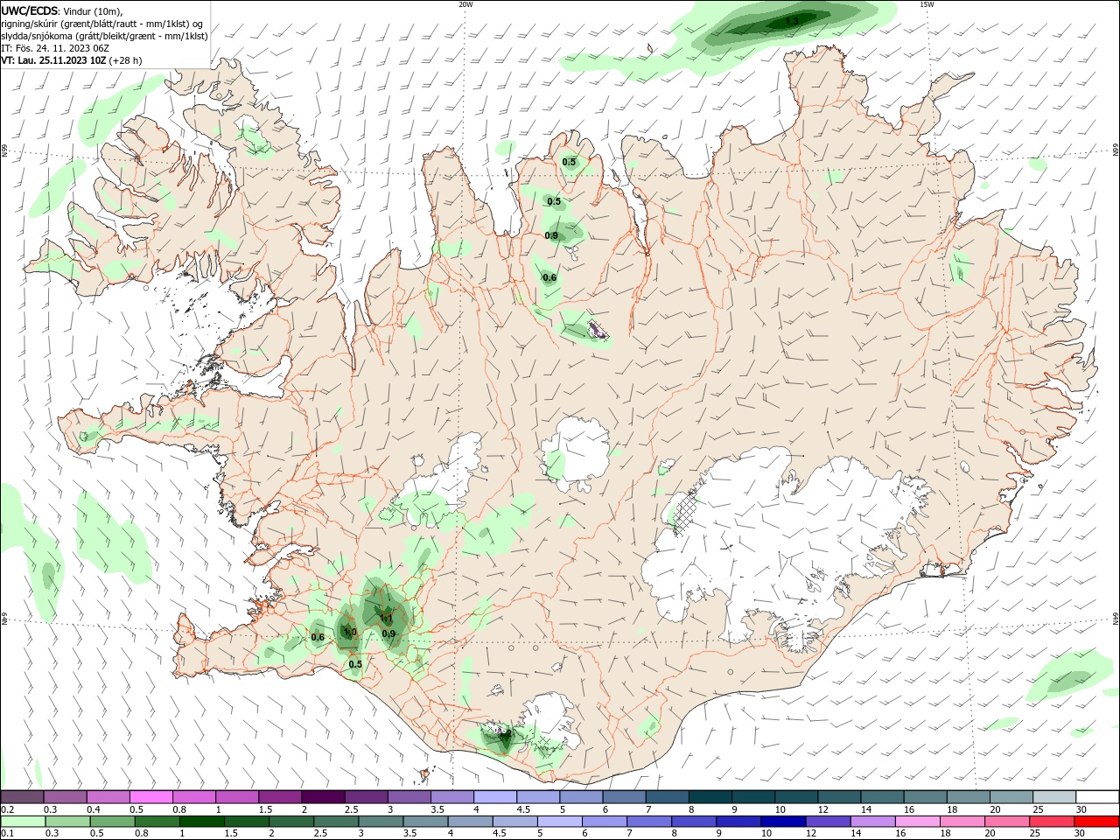Click the 1.1 precipitation value in the southwest
The image size is (1120, 840).
coord(386,618)
